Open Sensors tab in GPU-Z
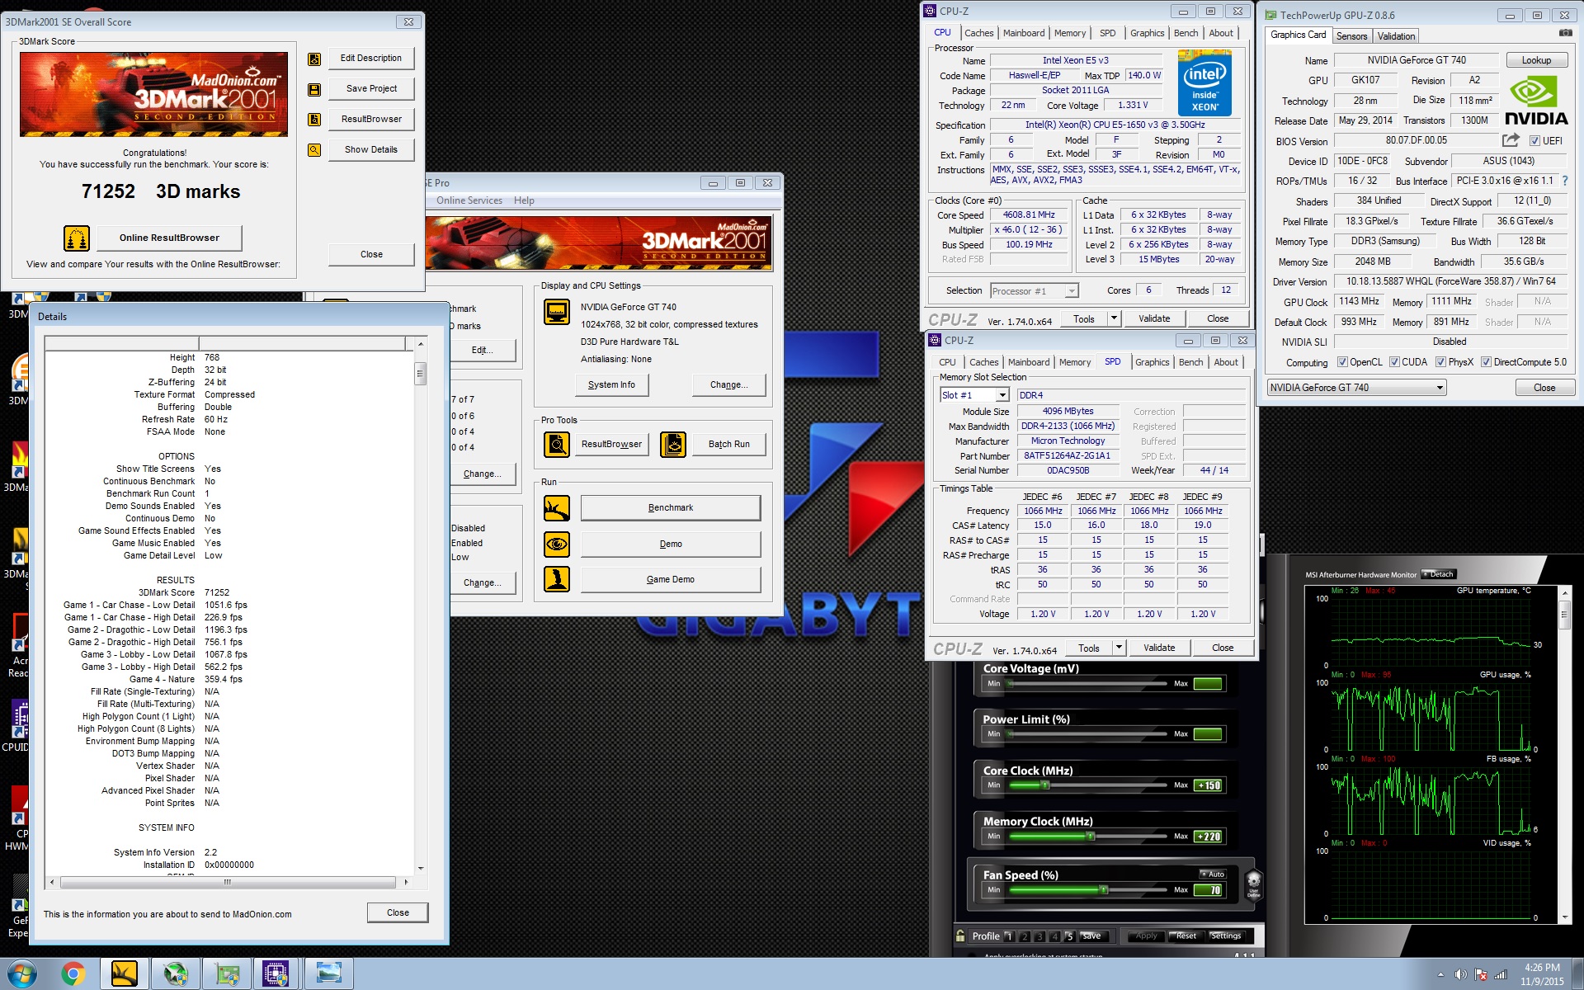The image size is (1584, 990). tap(1351, 36)
